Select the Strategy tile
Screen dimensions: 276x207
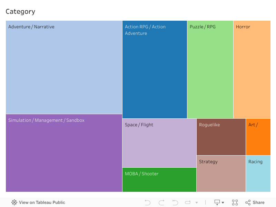tap(221, 174)
